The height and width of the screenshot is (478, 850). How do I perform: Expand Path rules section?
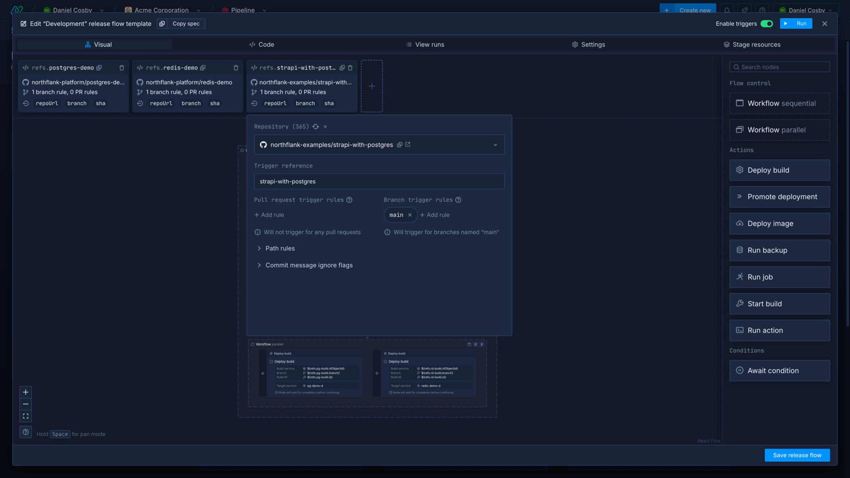point(275,249)
